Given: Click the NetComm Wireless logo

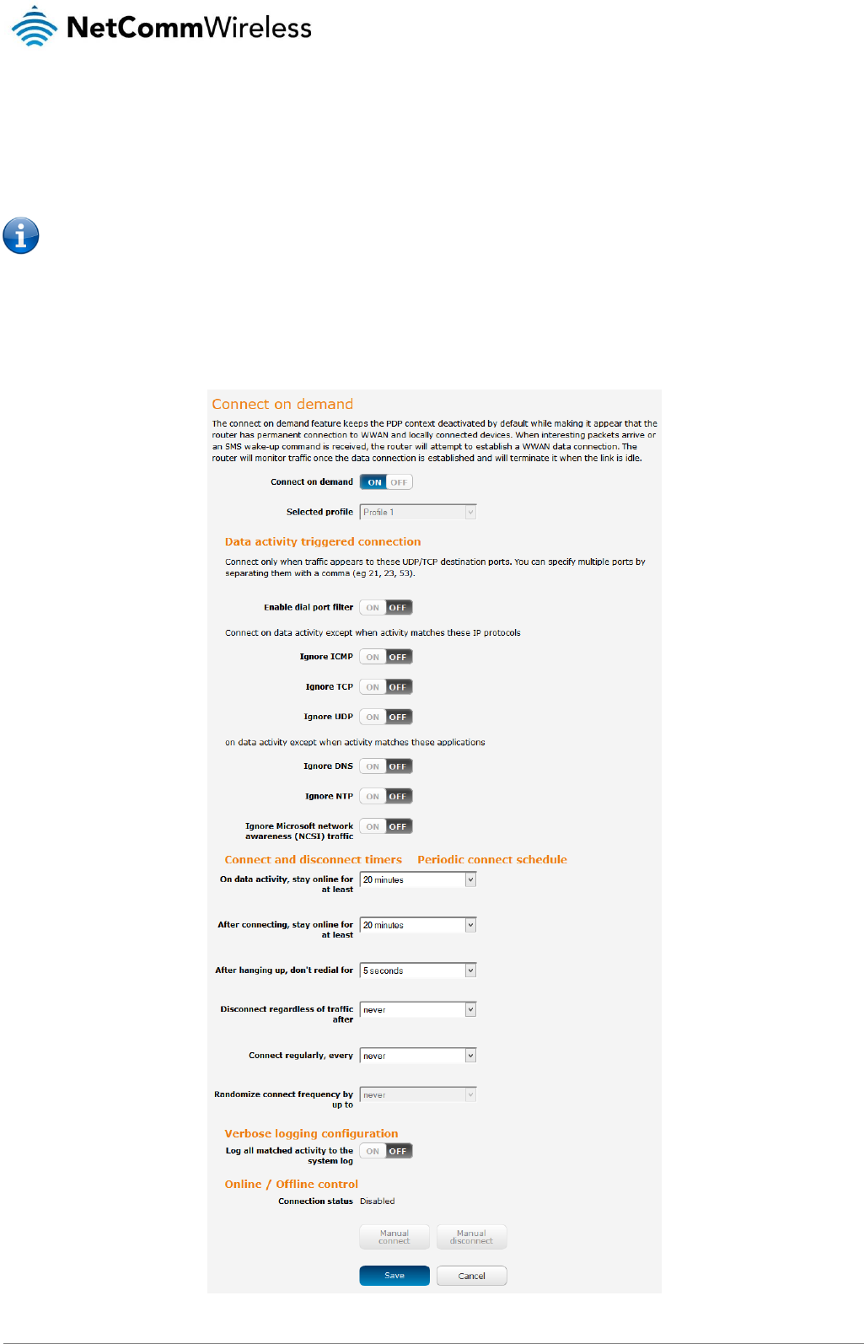Looking at the screenshot, I should (x=162, y=26).
